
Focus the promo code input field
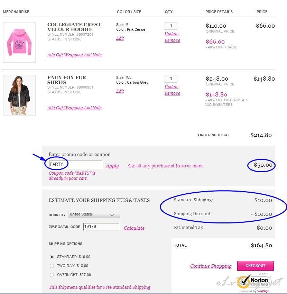pyautogui.click(x=75, y=165)
